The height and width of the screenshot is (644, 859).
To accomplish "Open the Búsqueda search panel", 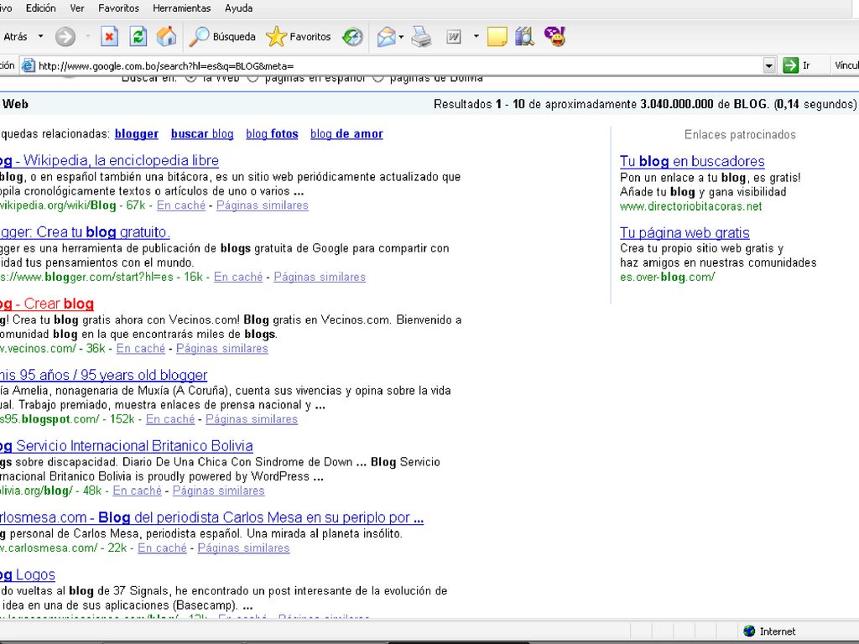I will tap(222, 37).
